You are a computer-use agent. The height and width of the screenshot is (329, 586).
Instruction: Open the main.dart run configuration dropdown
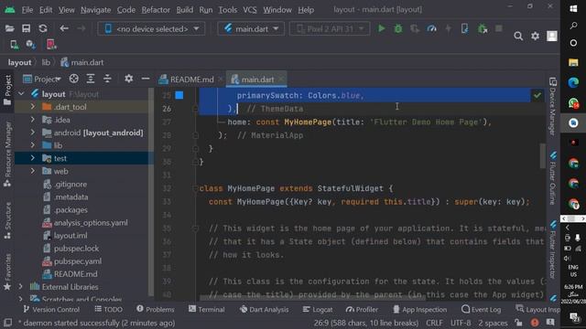coord(251,28)
